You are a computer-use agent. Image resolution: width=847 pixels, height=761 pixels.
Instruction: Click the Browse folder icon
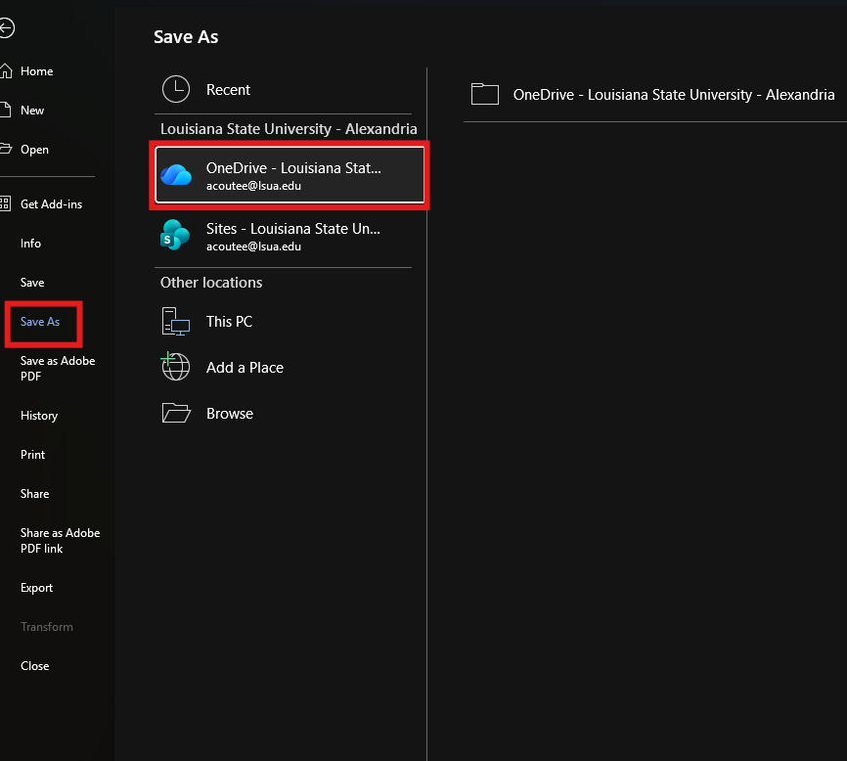(x=176, y=413)
